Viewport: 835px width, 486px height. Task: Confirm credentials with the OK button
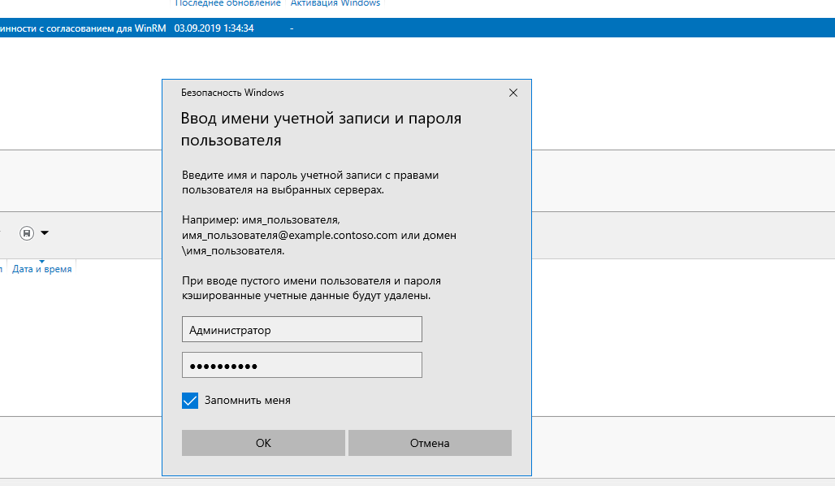[x=263, y=443]
